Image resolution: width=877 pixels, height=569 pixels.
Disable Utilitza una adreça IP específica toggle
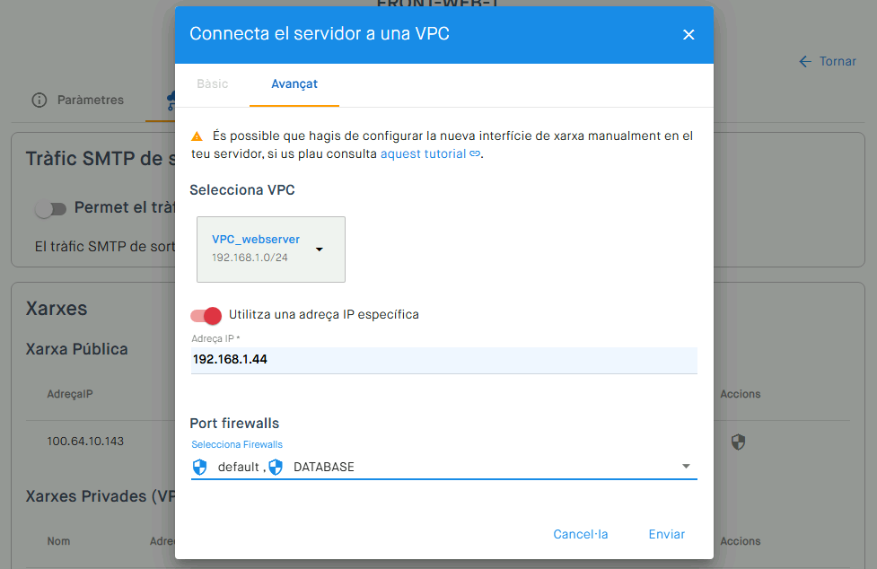[206, 315]
